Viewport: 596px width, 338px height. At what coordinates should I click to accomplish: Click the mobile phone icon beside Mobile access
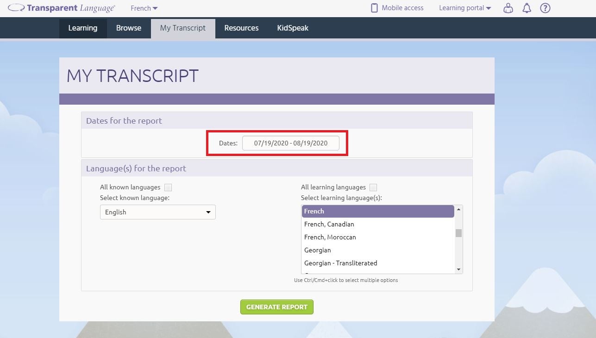tap(373, 7)
